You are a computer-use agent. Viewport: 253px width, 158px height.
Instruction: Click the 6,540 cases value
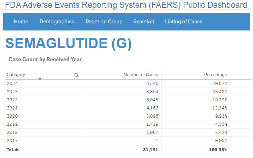152,84
